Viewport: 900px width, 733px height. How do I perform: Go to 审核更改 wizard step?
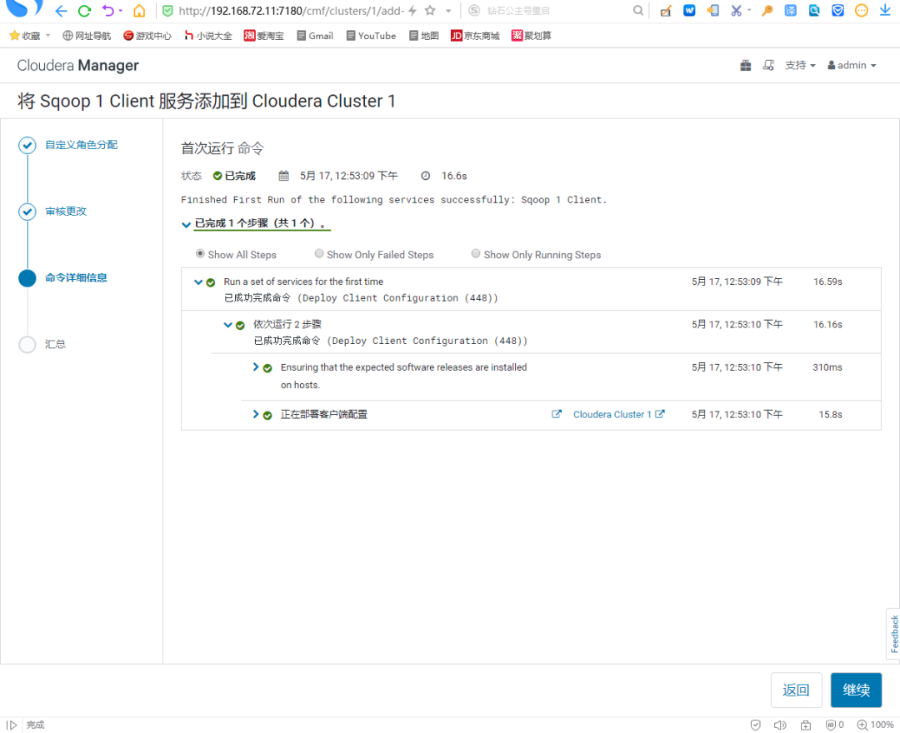click(66, 211)
